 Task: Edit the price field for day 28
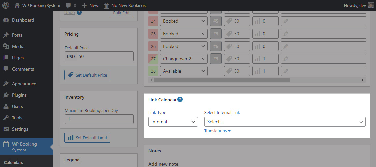point(237,71)
